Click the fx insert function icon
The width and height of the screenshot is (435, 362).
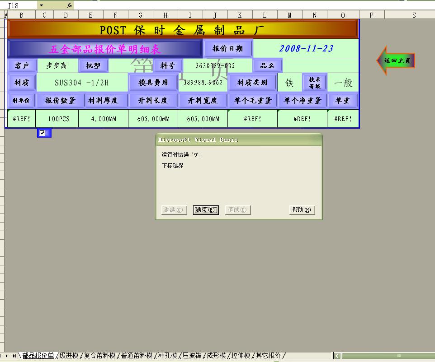(70, 5)
